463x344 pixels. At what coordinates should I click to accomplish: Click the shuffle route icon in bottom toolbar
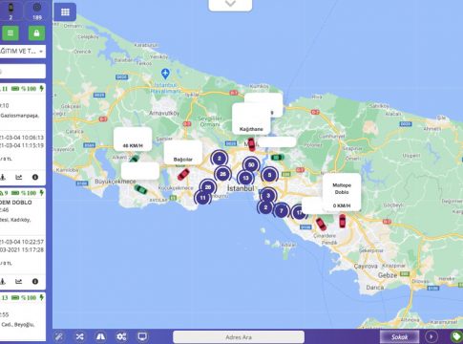coord(79,336)
